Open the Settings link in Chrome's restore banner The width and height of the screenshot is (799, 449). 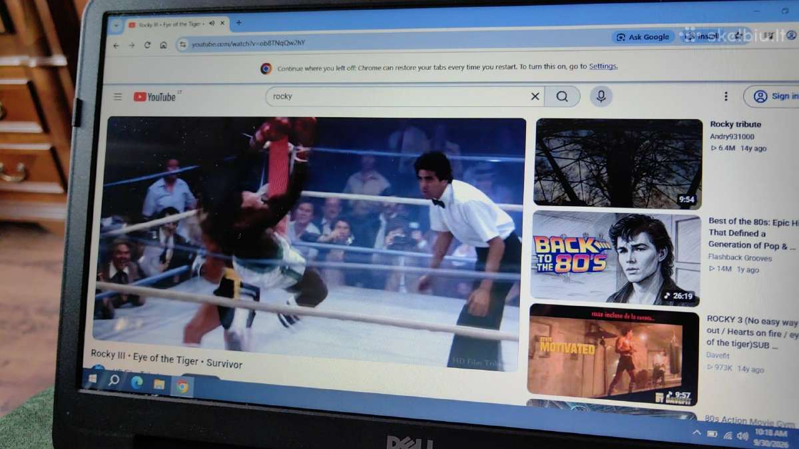point(603,67)
